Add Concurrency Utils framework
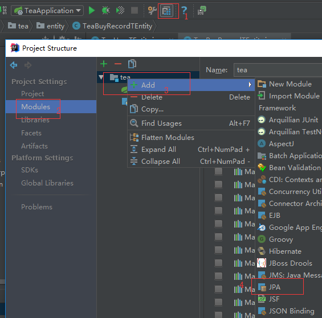Image resolution: width=322 pixels, height=318 pixels. tap(289, 192)
